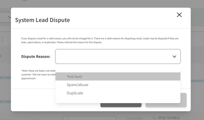Image resolution: width=204 pixels, height=120 pixels.
Task: Click the Dispute Reason label
Action: coord(36,57)
